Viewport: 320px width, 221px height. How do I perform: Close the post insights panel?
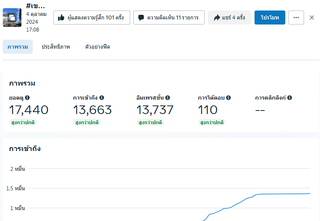pyautogui.click(x=312, y=18)
